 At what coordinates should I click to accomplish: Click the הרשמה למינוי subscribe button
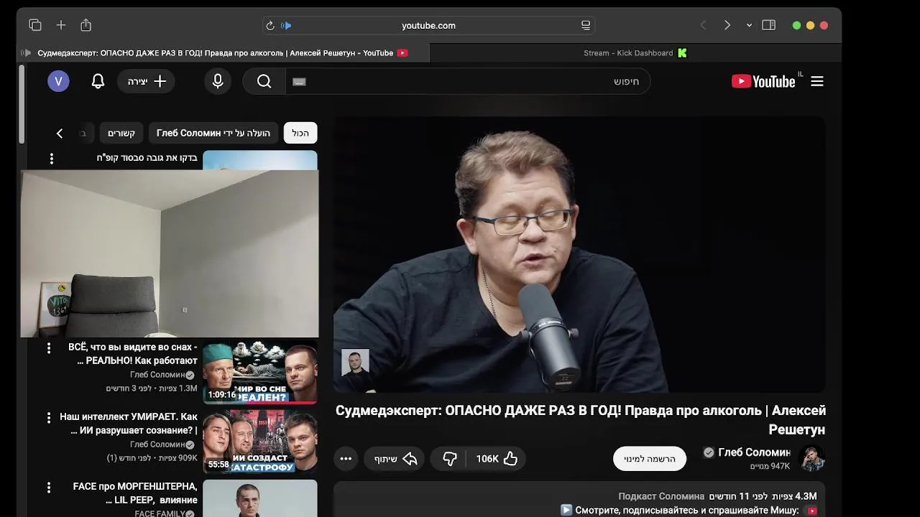click(650, 459)
